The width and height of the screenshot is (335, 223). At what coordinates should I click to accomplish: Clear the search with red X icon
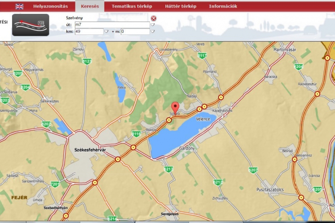[x=153, y=18]
